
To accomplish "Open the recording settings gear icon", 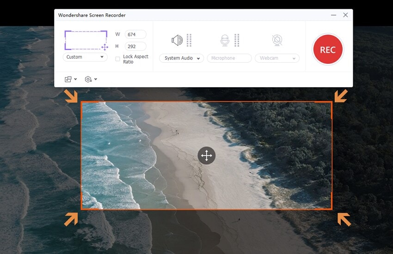I will [x=88, y=79].
